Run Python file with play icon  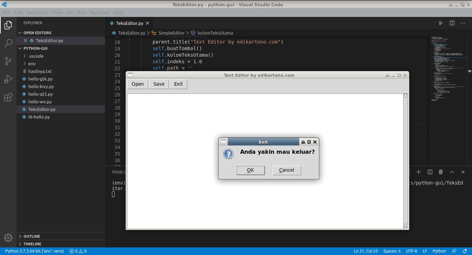tap(441, 23)
